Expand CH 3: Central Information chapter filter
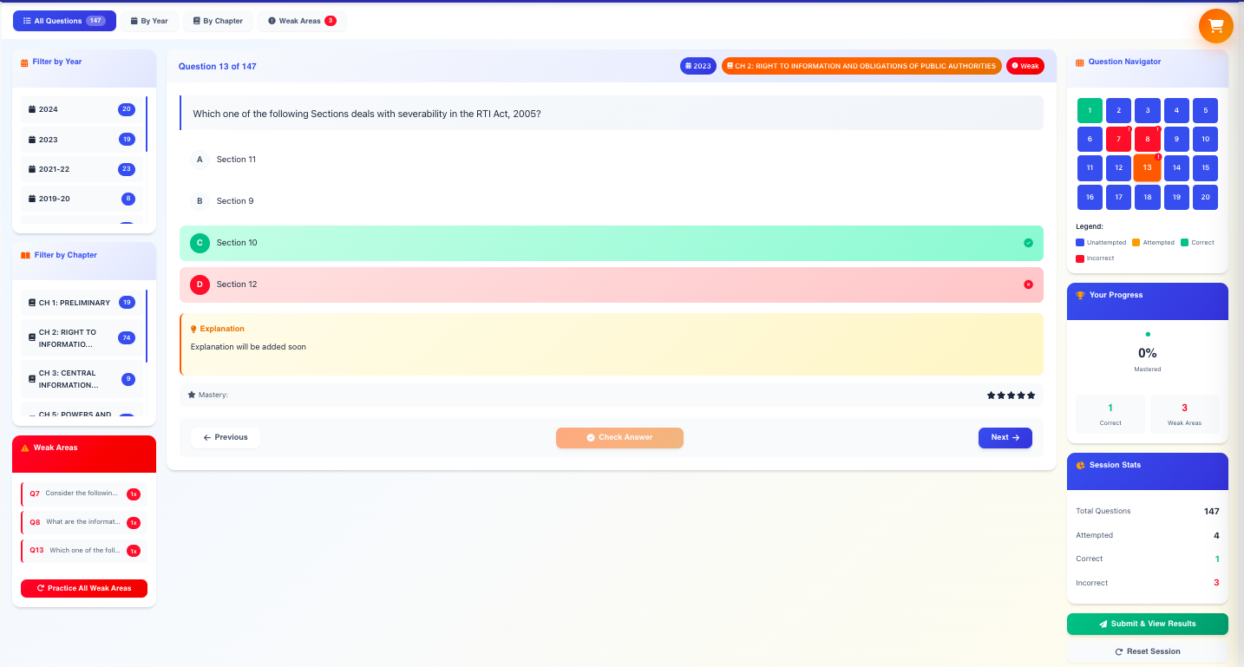Viewport: 1244px width, 667px height. point(81,378)
